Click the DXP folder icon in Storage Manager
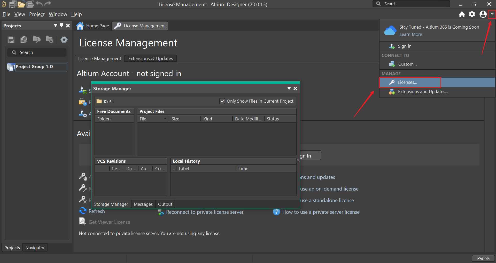 point(99,101)
